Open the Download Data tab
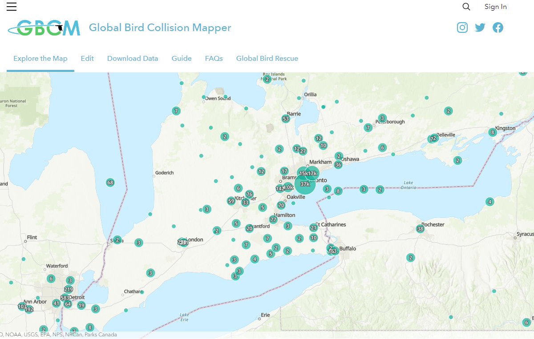The image size is (534, 339). (132, 58)
